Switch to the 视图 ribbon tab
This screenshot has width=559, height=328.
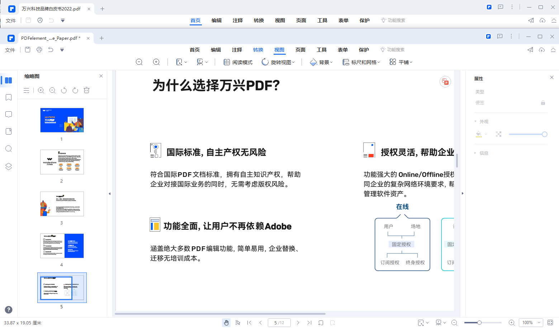pyautogui.click(x=279, y=50)
